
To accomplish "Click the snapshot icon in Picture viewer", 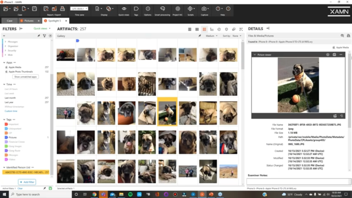I will 334,55.
